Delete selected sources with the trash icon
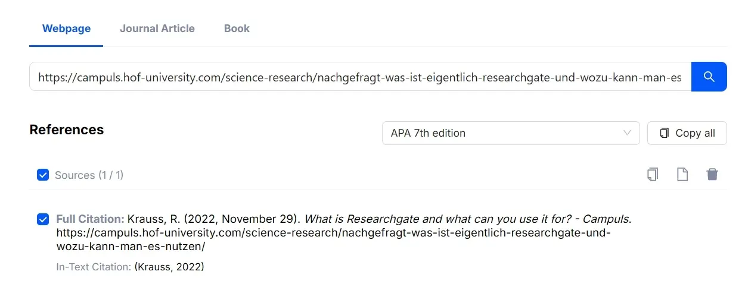The height and width of the screenshot is (287, 745). coord(712,175)
